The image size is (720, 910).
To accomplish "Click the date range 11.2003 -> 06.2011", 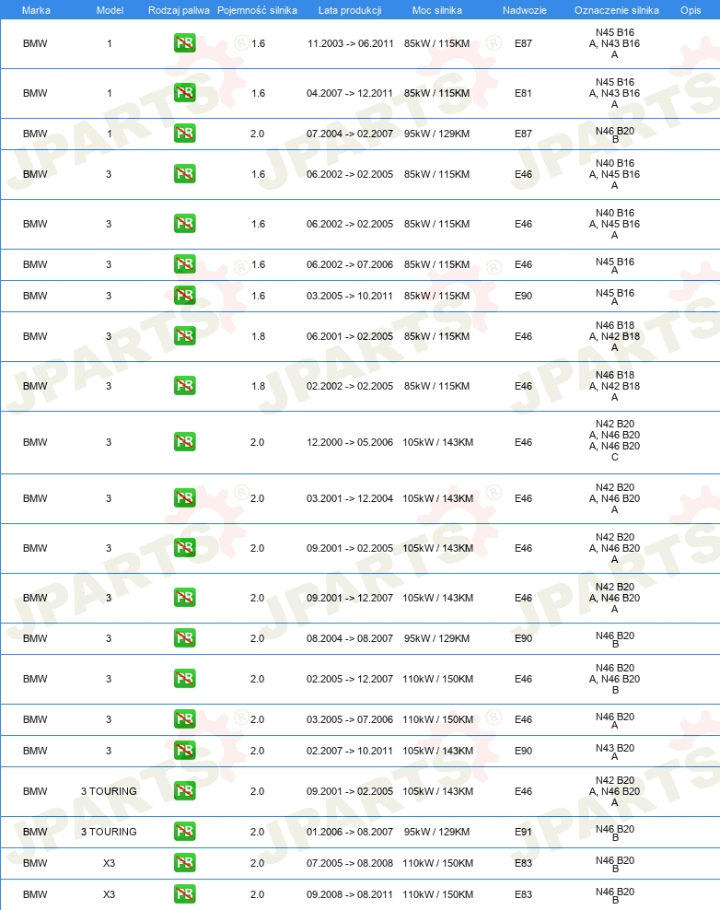I will pyautogui.click(x=351, y=43).
